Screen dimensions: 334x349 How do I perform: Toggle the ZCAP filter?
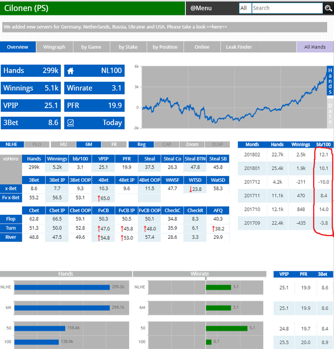217,145
